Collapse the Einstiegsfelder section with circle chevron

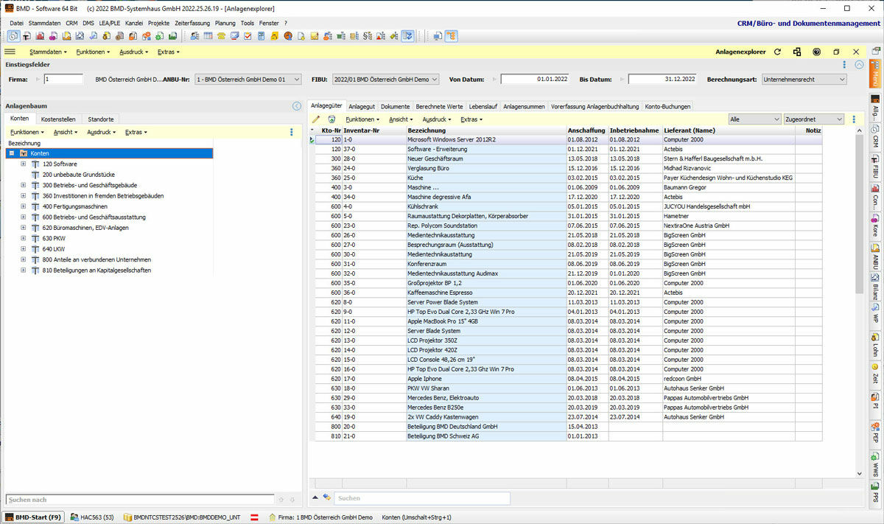click(859, 65)
